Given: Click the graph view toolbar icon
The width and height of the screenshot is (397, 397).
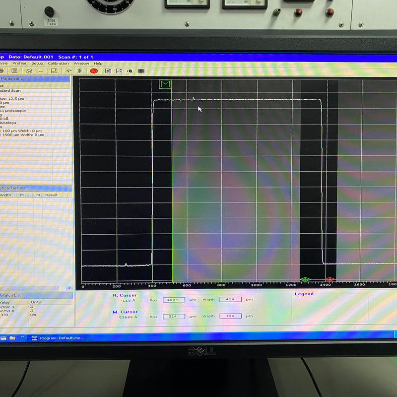Looking at the screenshot, I should pos(119,71).
